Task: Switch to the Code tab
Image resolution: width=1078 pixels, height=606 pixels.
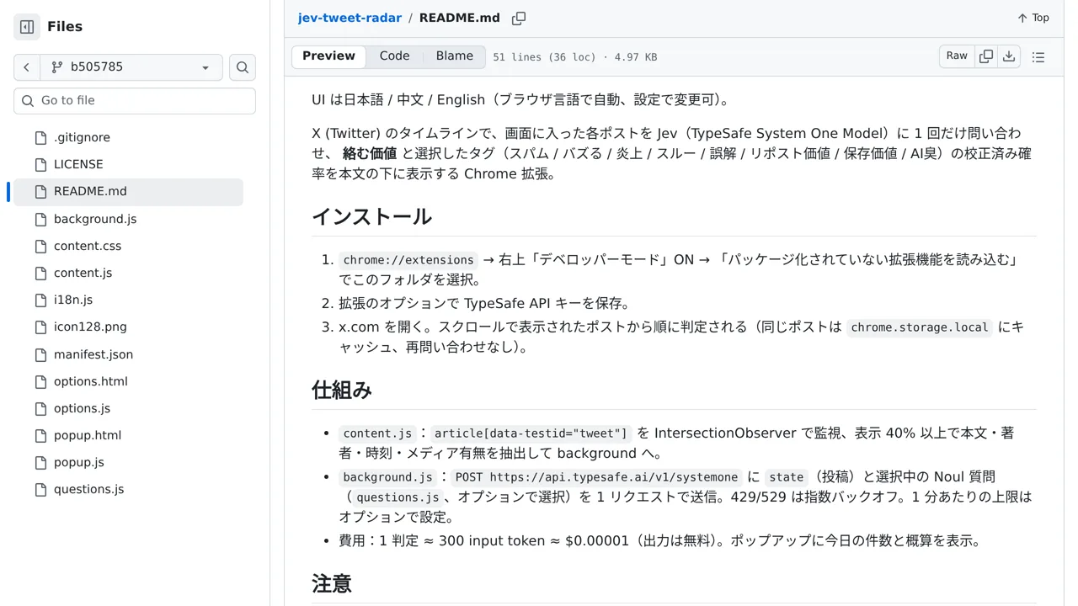Action: [x=394, y=56]
